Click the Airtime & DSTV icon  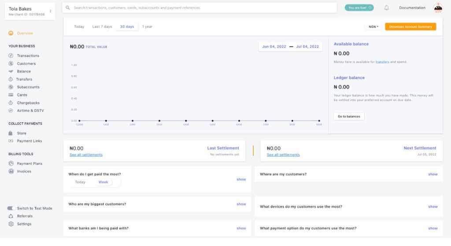(x=11, y=110)
